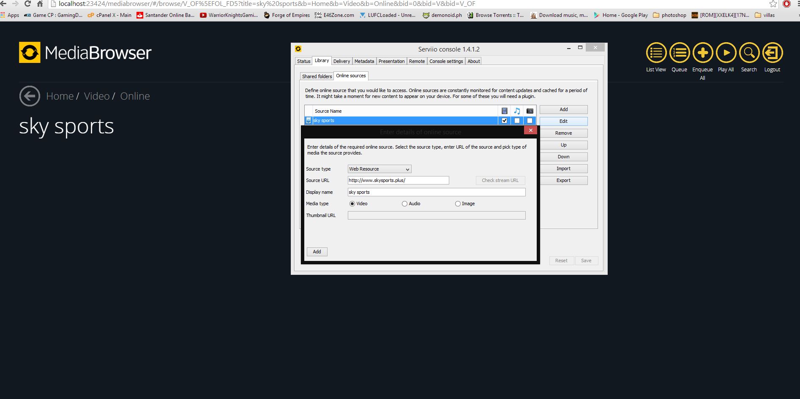The image size is (800, 399).
Task: Open the villas bookmark folder
Action: click(x=765, y=15)
